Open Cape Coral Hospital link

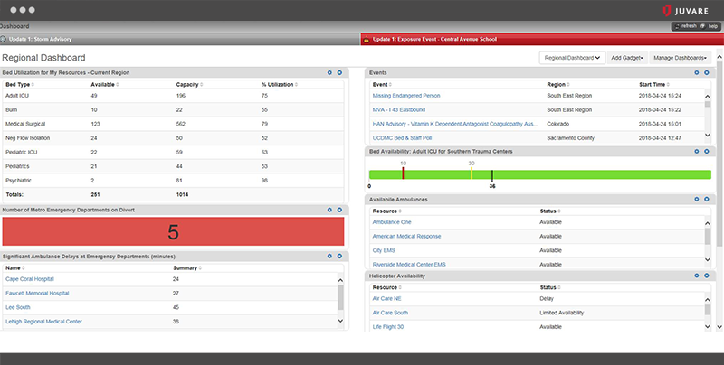click(30, 279)
